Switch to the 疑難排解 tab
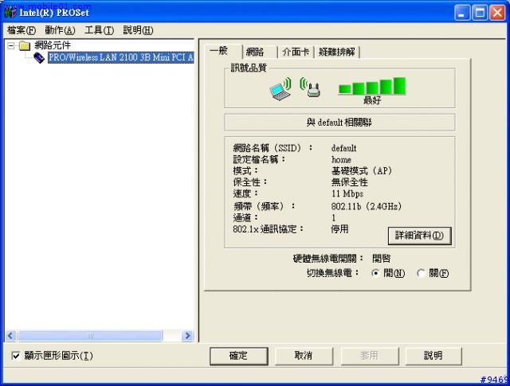 pos(336,52)
